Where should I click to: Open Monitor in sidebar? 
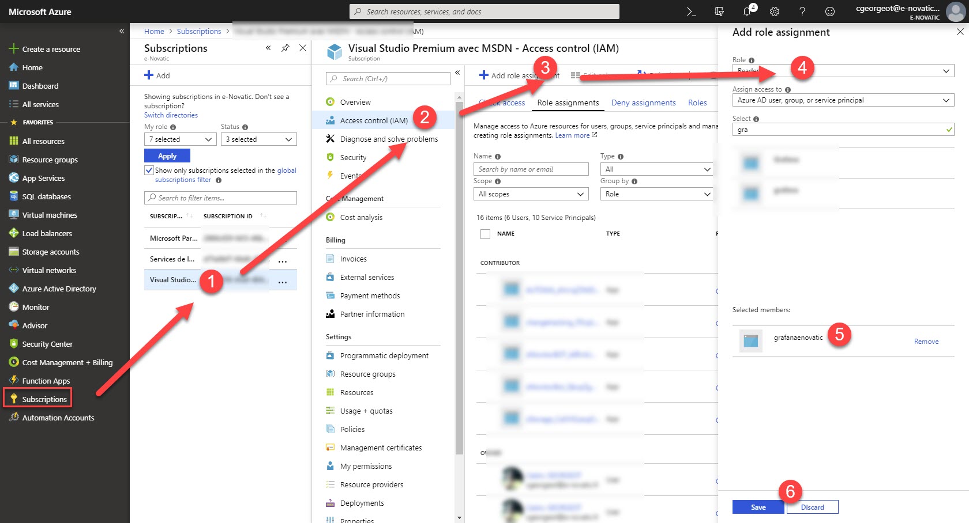[x=36, y=307]
